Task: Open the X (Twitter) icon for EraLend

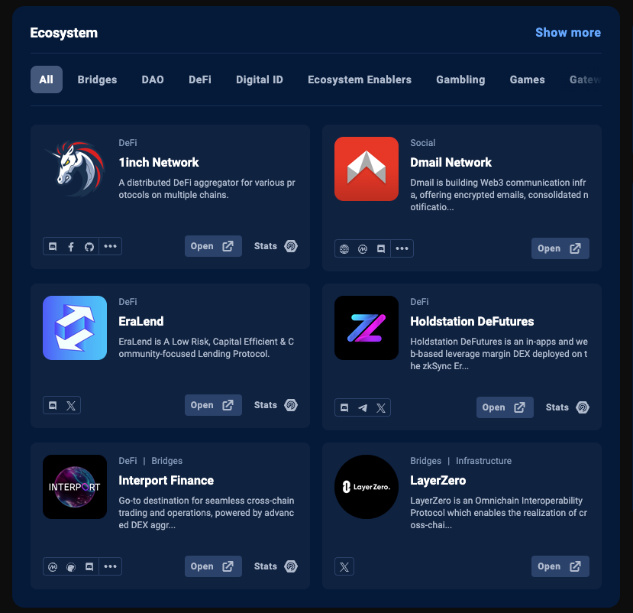Action: pyautogui.click(x=71, y=406)
